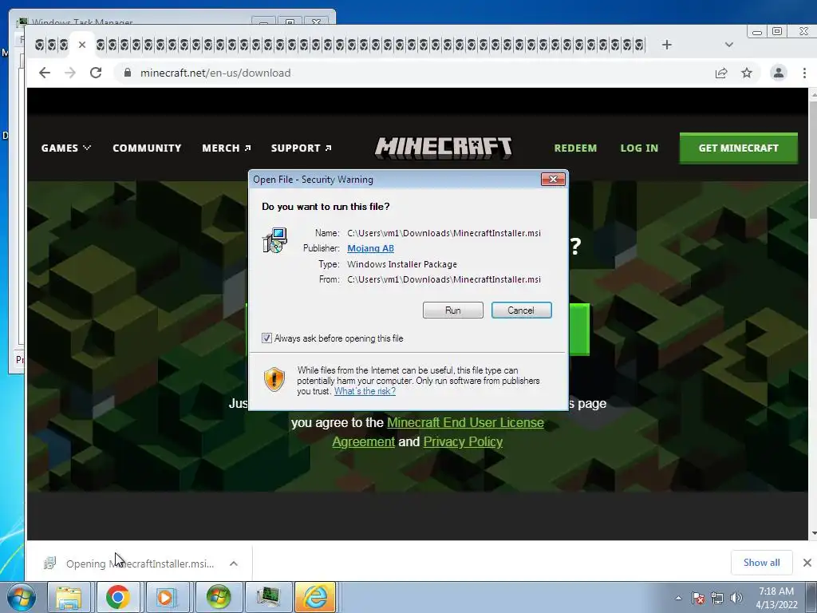Uncheck Always ask before opening this file
Screen dimensions: 817x613
[266, 338]
